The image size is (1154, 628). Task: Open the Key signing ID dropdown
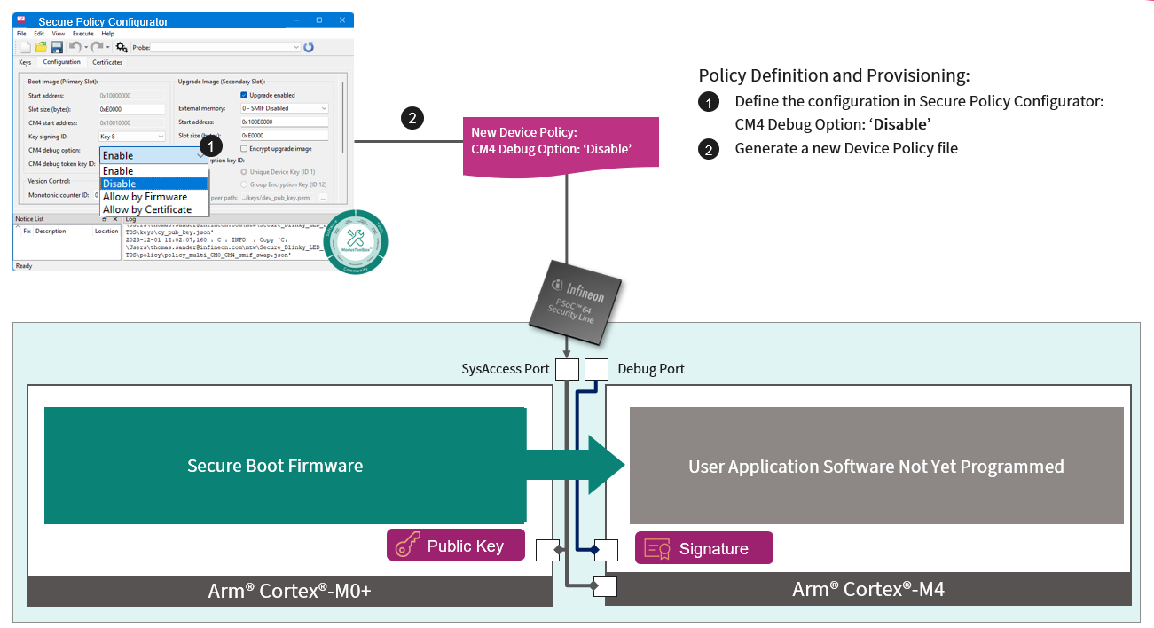[x=132, y=137]
